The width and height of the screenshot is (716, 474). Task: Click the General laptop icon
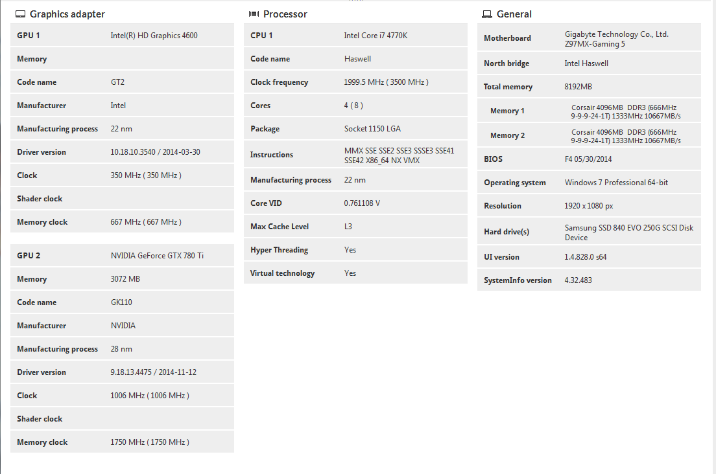tap(487, 14)
